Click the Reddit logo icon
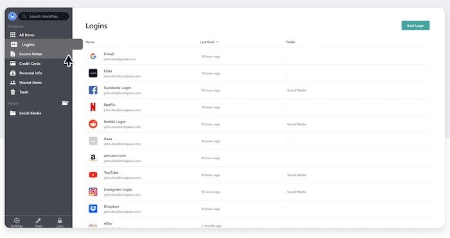 coord(93,124)
